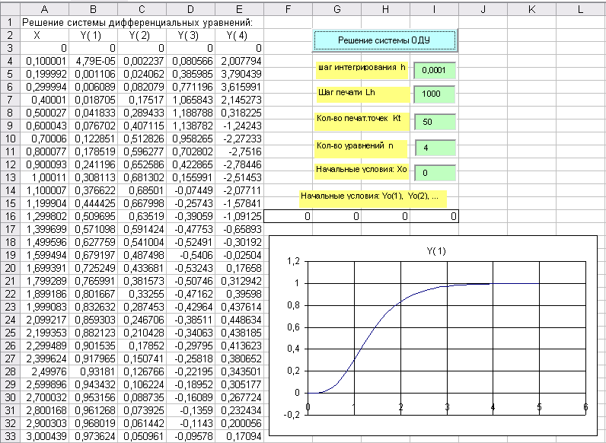
Task: Select cell F16 initial condition Yo(1)
Action: tap(288, 216)
